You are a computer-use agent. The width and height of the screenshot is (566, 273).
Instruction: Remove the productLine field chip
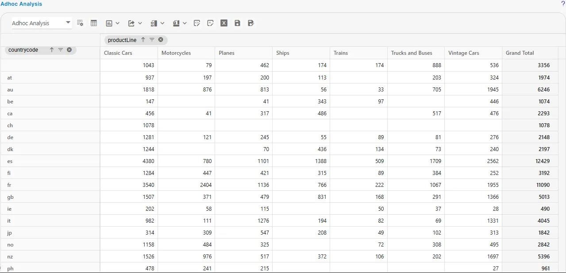pyautogui.click(x=161, y=40)
